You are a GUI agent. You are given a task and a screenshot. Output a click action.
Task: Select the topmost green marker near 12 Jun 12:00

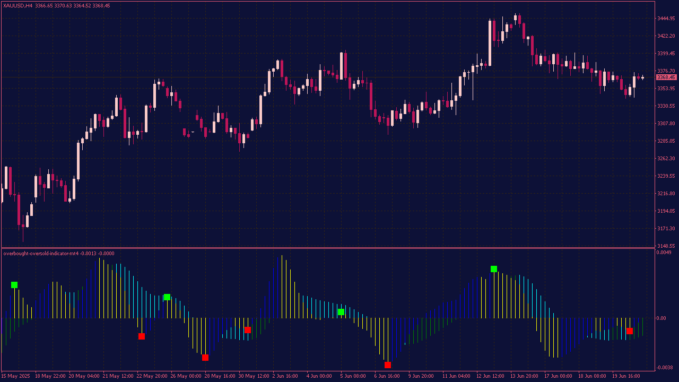pyautogui.click(x=494, y=269)
